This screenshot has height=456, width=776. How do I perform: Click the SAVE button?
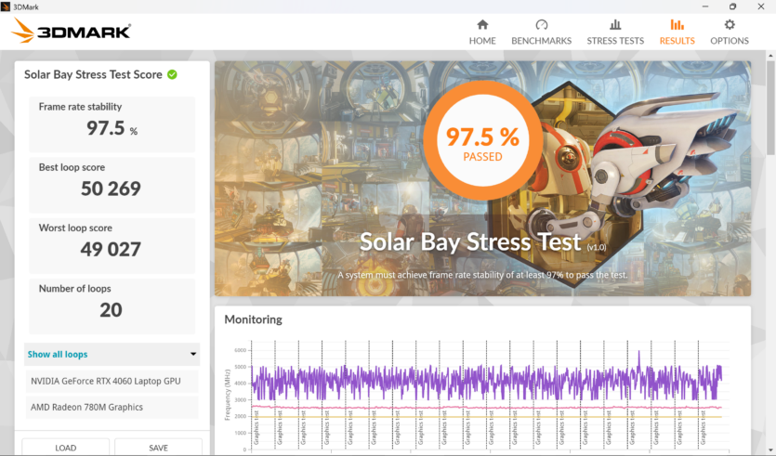(x=158, y=447)
